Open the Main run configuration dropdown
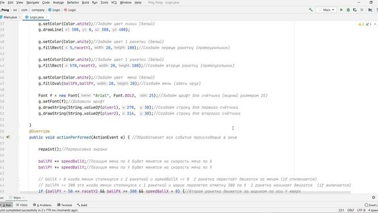 pyautogui.click(x=327, y=10)
